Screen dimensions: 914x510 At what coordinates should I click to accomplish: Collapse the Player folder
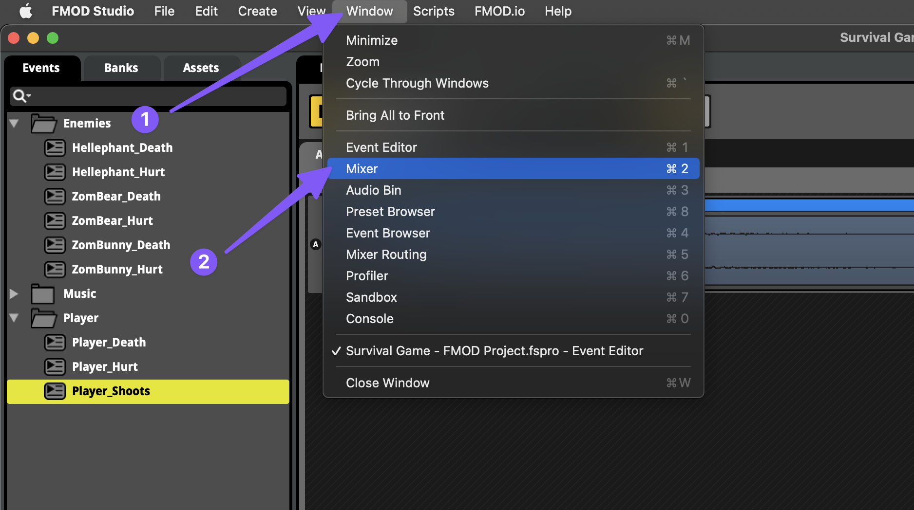pos(14,318)
